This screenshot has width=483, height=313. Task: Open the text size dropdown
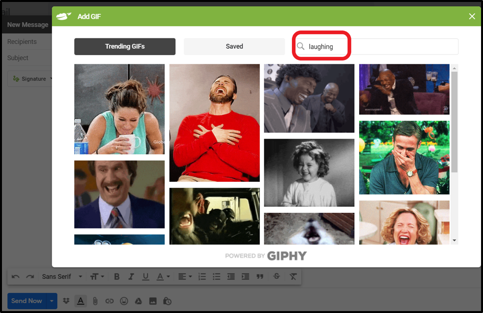tap(97, 277)
